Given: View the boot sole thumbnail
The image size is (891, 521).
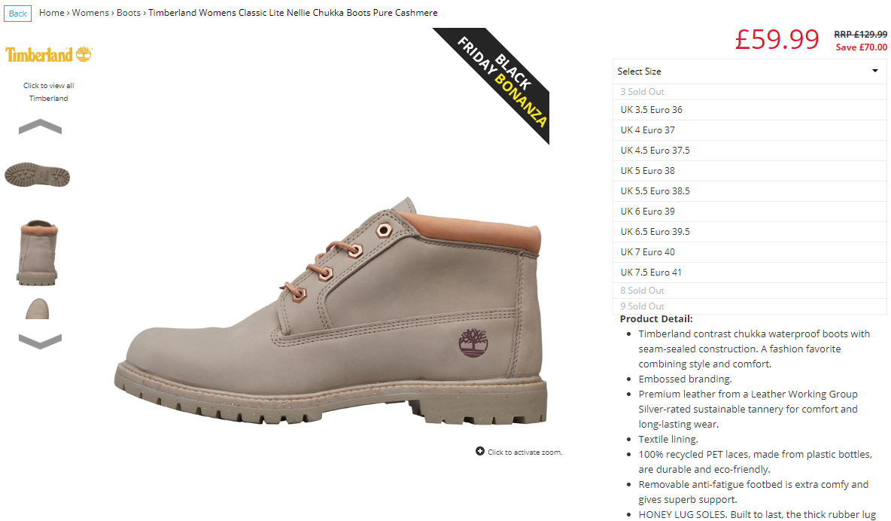Looking at the screenshot, I should point(37,175).
